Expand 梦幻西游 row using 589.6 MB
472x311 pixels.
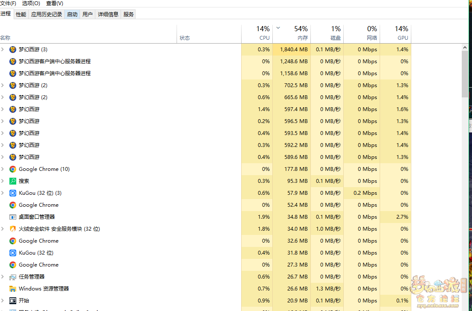click(3, 157)
